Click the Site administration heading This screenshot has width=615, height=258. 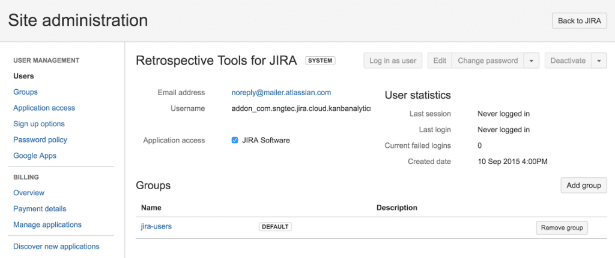point(78,20)
